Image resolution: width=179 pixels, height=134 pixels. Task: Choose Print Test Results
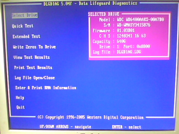click(x=33, y=68)
